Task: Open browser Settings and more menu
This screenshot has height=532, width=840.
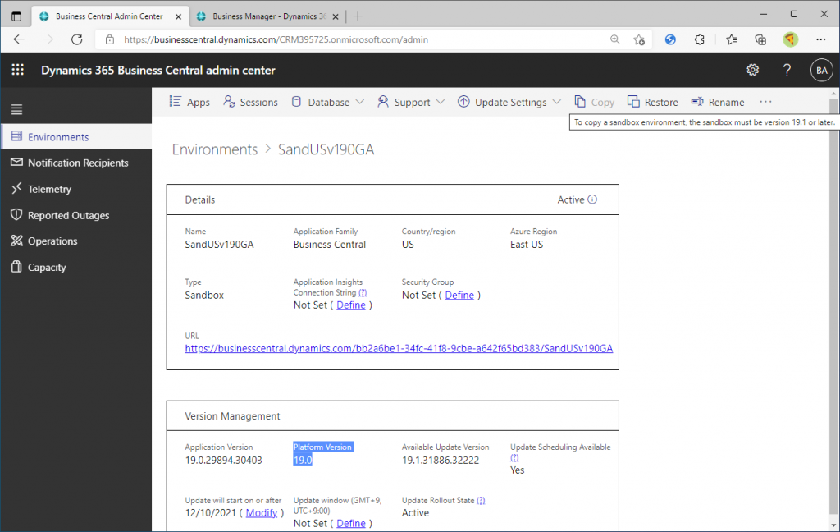Action: (x=820, y=39)
